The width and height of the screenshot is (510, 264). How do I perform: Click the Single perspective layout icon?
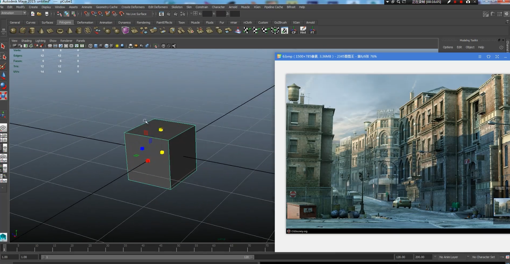coord(3,128)
